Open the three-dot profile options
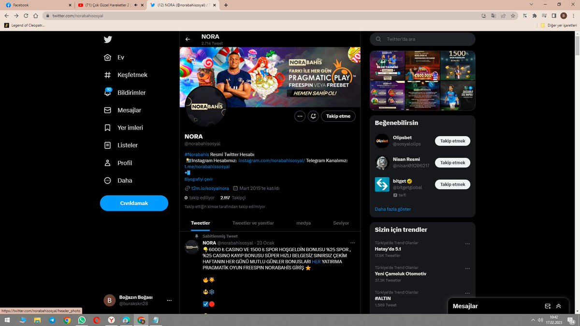580x326 pixels. click(x=300, y=116)
